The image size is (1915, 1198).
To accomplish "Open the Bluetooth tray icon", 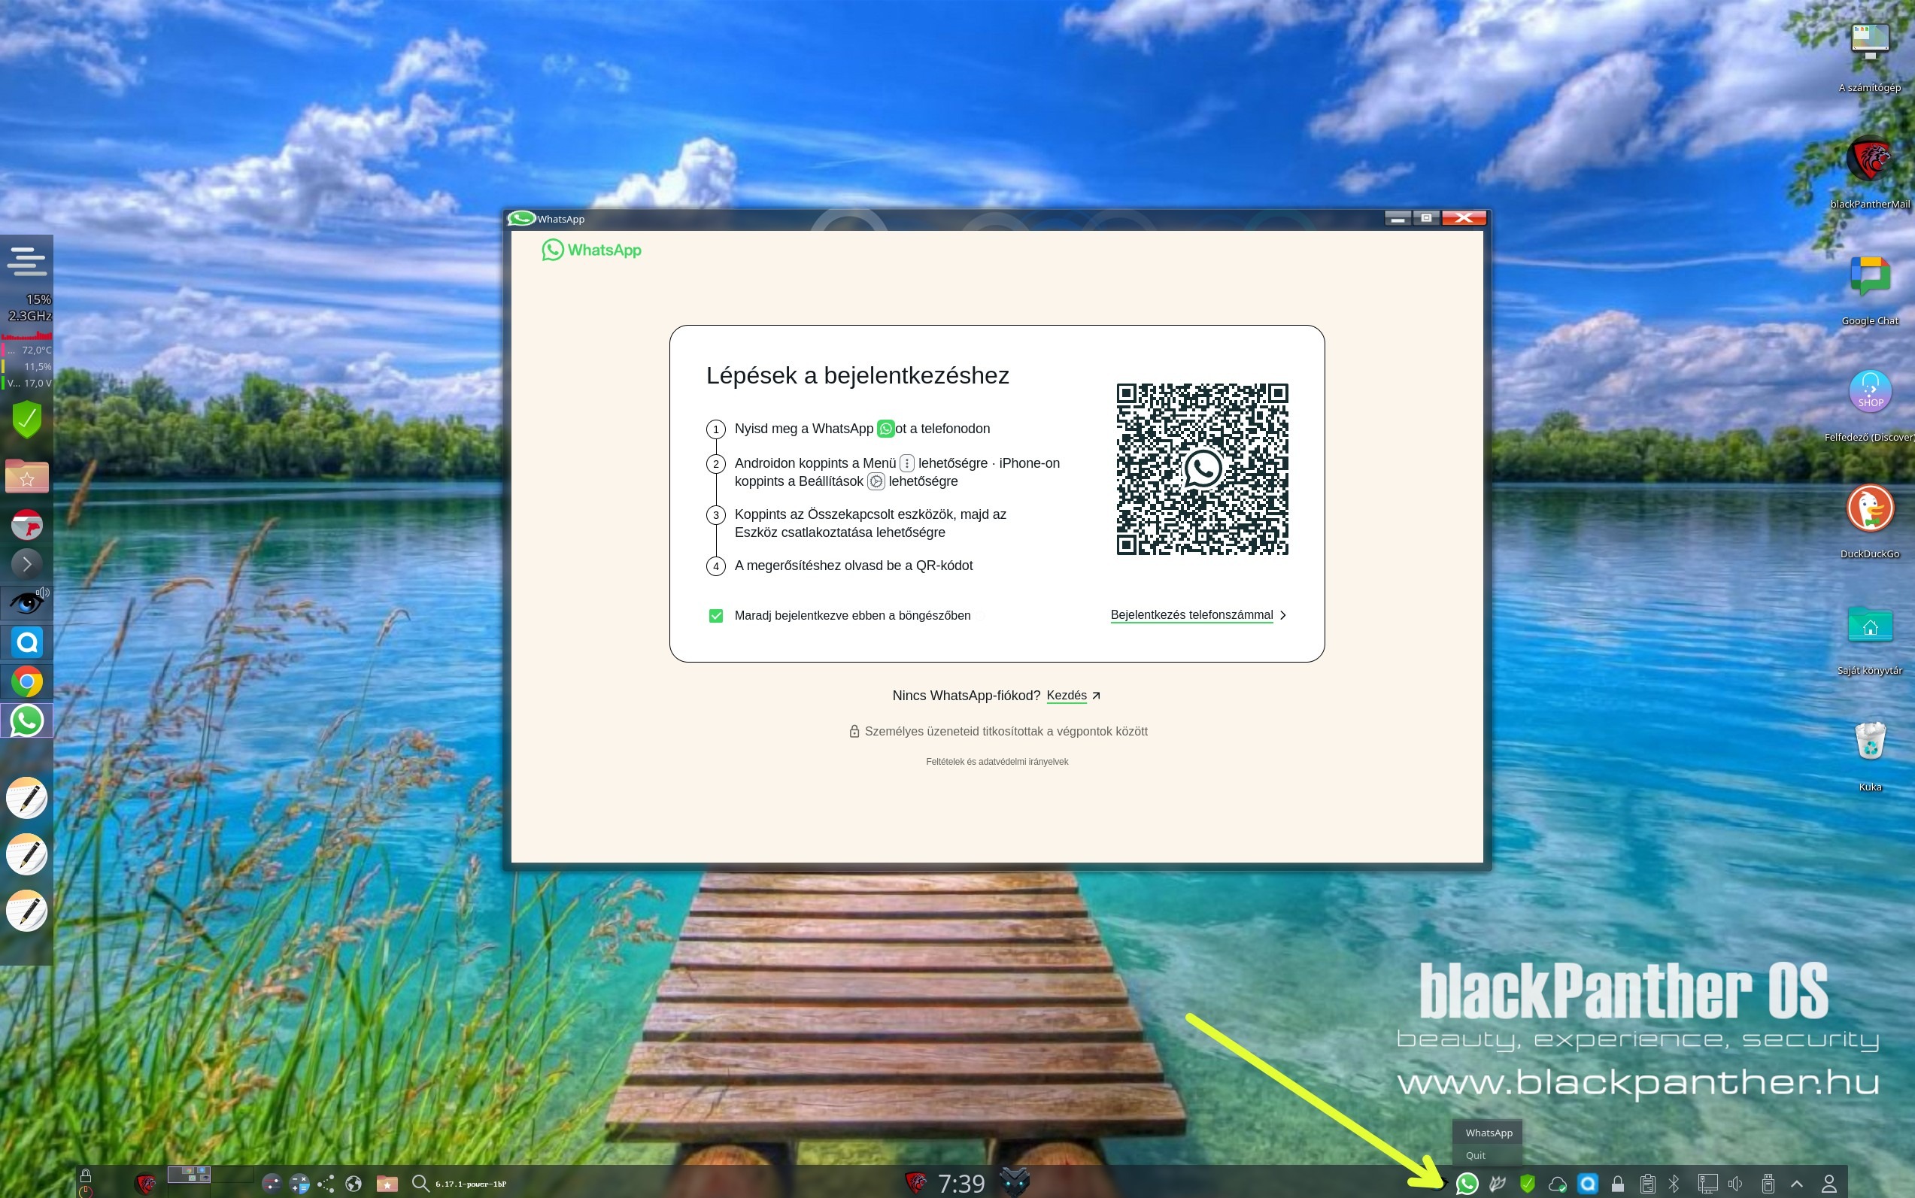I will [x=1674, y=1183].
